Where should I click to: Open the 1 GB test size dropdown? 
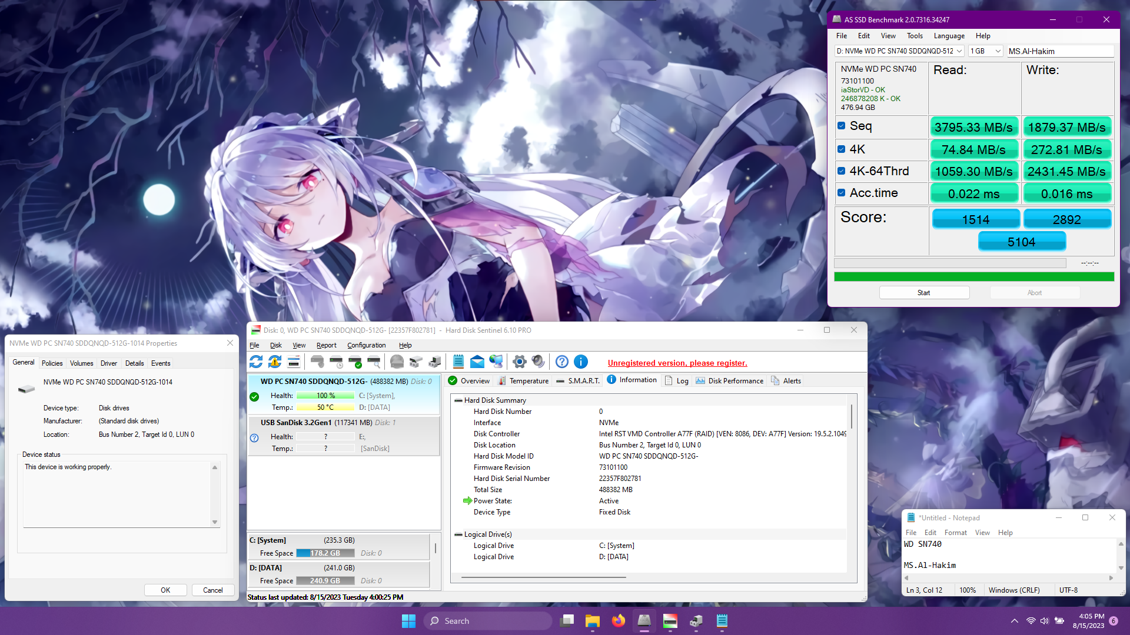pyautogui.click(x=985, y=51)
